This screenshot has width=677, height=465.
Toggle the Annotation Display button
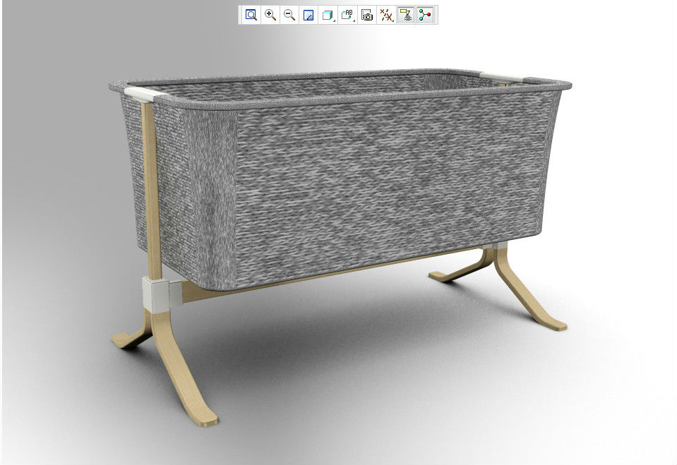[405, 15]
